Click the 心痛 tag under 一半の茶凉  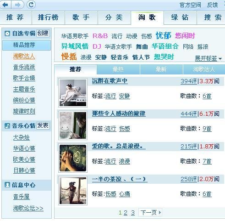coord(125,194)
